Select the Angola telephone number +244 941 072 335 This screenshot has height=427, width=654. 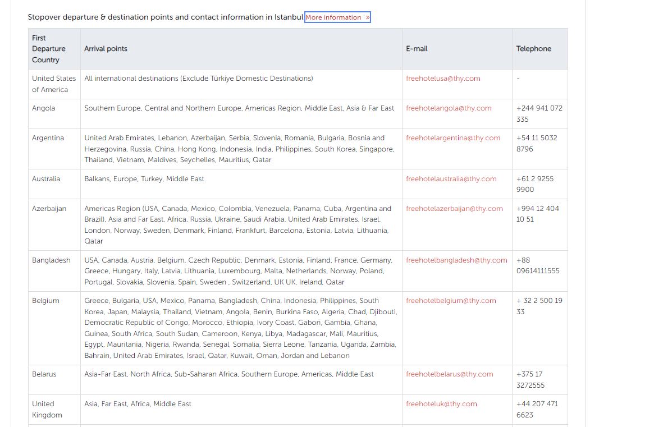(539, 113)
